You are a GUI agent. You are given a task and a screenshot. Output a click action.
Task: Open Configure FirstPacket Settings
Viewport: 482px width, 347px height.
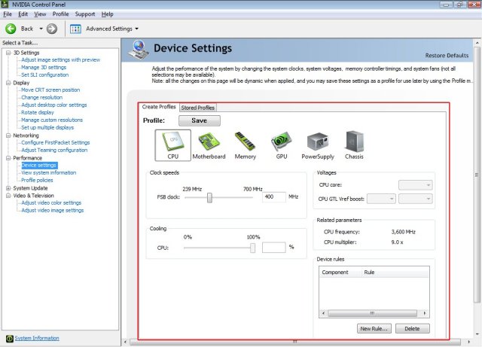coord(56,142)
